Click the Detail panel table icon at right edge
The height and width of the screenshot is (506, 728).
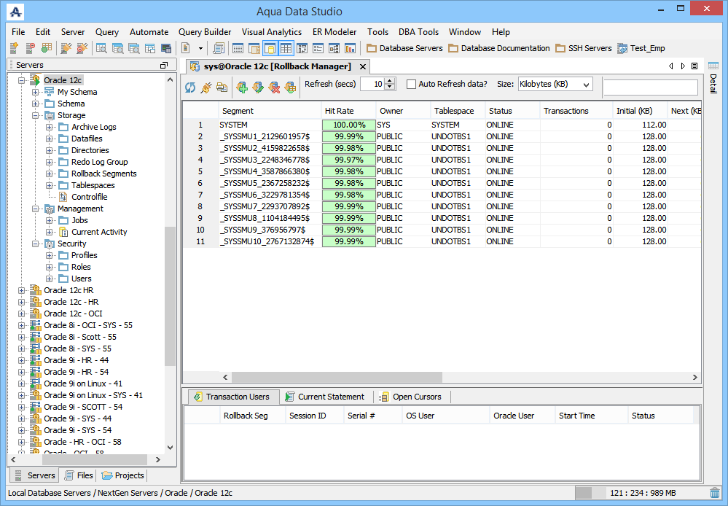(x=713, y=66)
